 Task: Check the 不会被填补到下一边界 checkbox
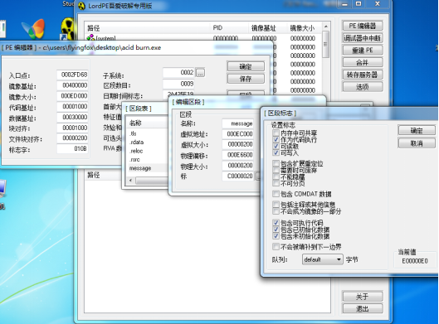276,247
